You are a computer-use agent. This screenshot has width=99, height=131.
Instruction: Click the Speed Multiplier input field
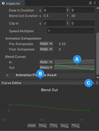[71, 31]
